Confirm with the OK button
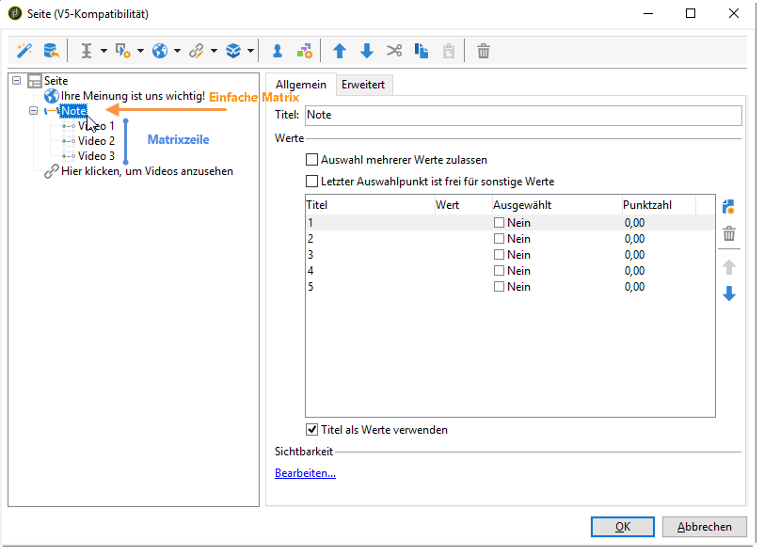The width and height of the screenshot is (764, 556). tap(622, 527)
